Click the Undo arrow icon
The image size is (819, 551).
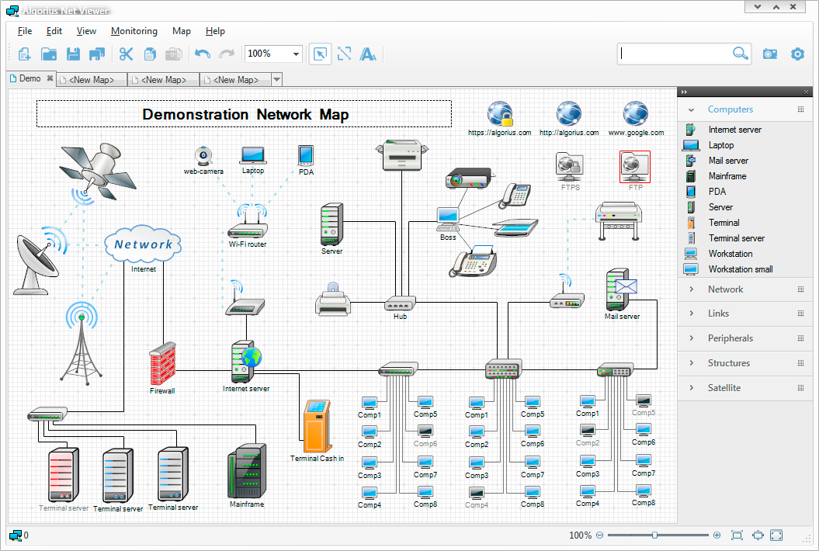202,54
